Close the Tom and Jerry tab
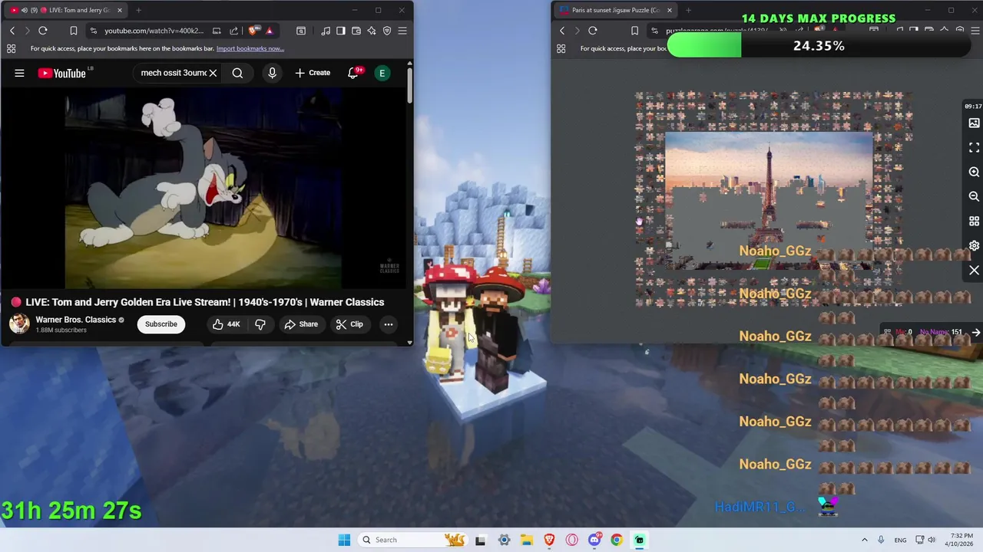This screenshot has width=983, height=552. pos(120,10)
